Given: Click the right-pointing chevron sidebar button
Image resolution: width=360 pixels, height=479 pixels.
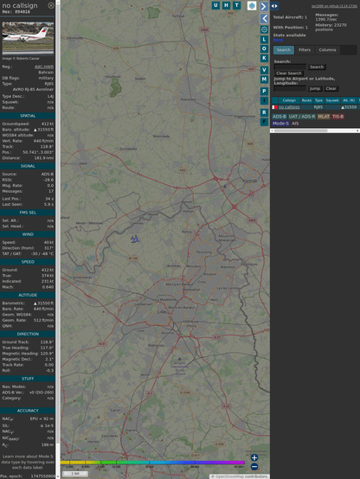Looking at the screenshot, I should click(264, 6).
